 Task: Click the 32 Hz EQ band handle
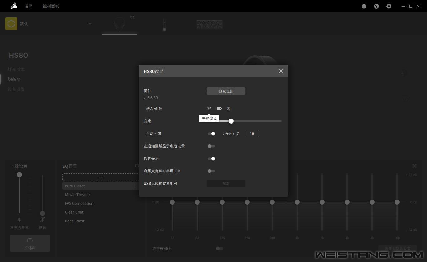(x=172, y=202)
